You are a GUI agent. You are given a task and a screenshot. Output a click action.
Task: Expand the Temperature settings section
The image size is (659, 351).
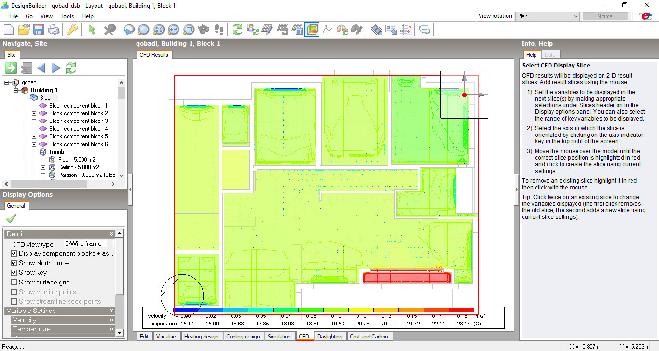[63, 329]
